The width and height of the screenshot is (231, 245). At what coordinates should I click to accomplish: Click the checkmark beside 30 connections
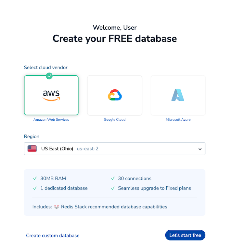[113, 178]
